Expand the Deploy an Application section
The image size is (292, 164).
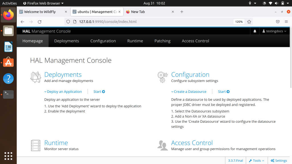click(63, 91)
